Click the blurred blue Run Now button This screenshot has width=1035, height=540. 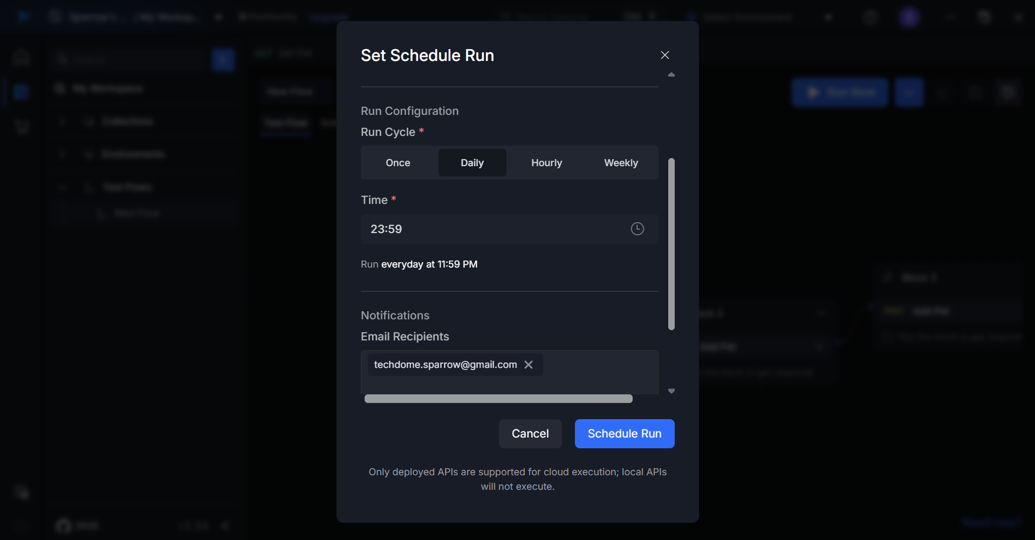tap(839, 92)
